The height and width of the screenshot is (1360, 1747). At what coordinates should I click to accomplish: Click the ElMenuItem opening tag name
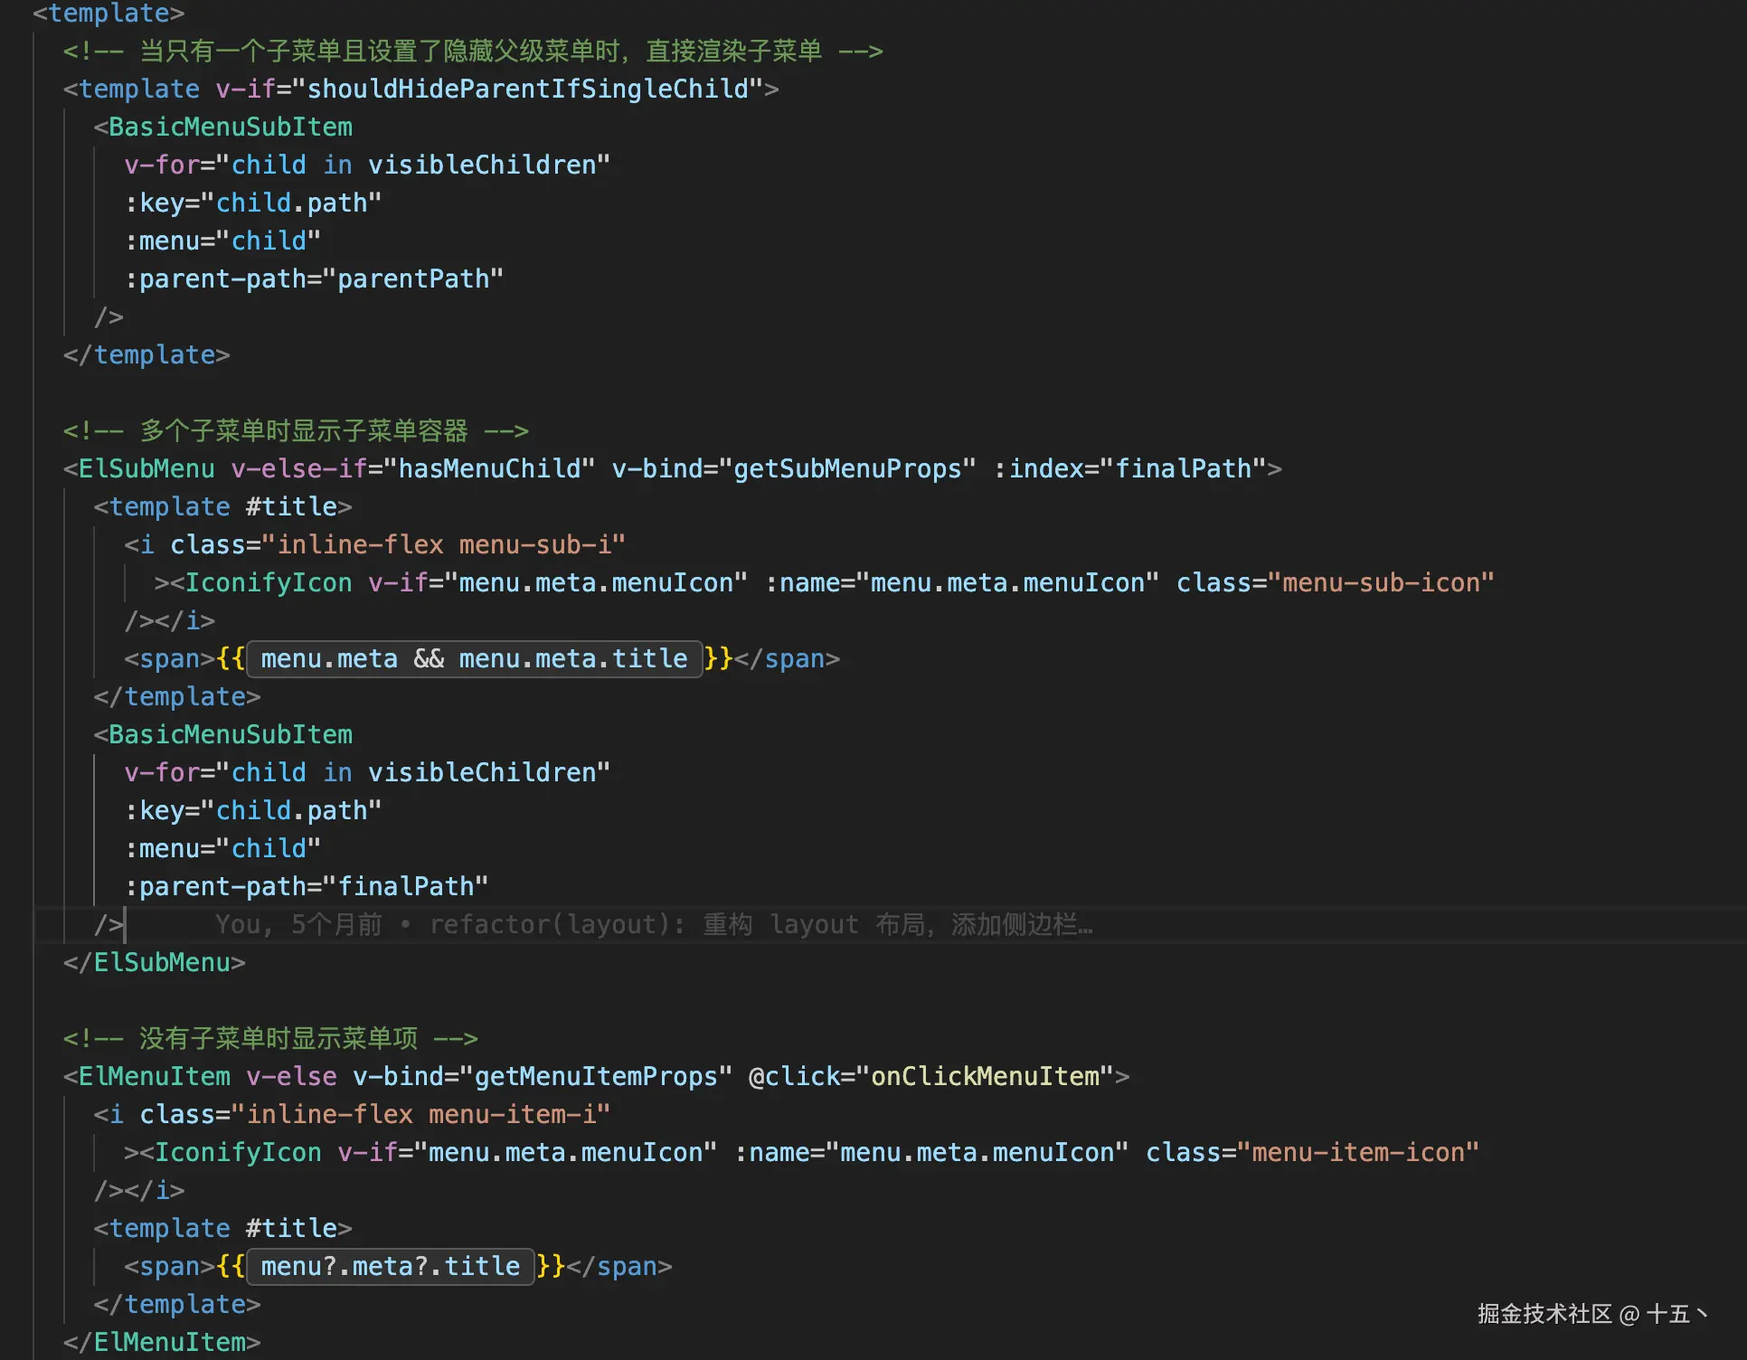(154, 1076)
